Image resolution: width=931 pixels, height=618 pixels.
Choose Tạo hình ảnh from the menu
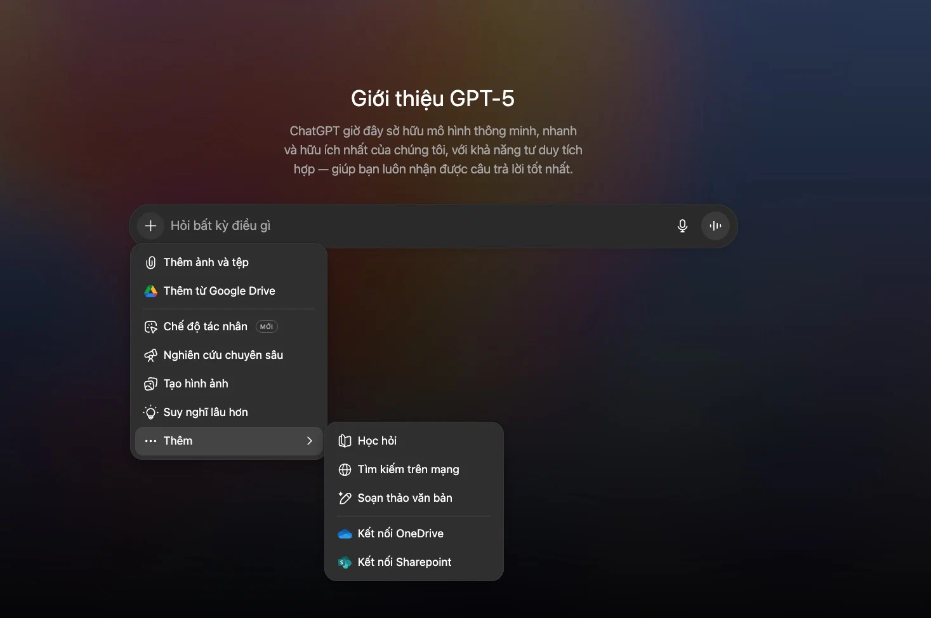click(x=228, y=384)
